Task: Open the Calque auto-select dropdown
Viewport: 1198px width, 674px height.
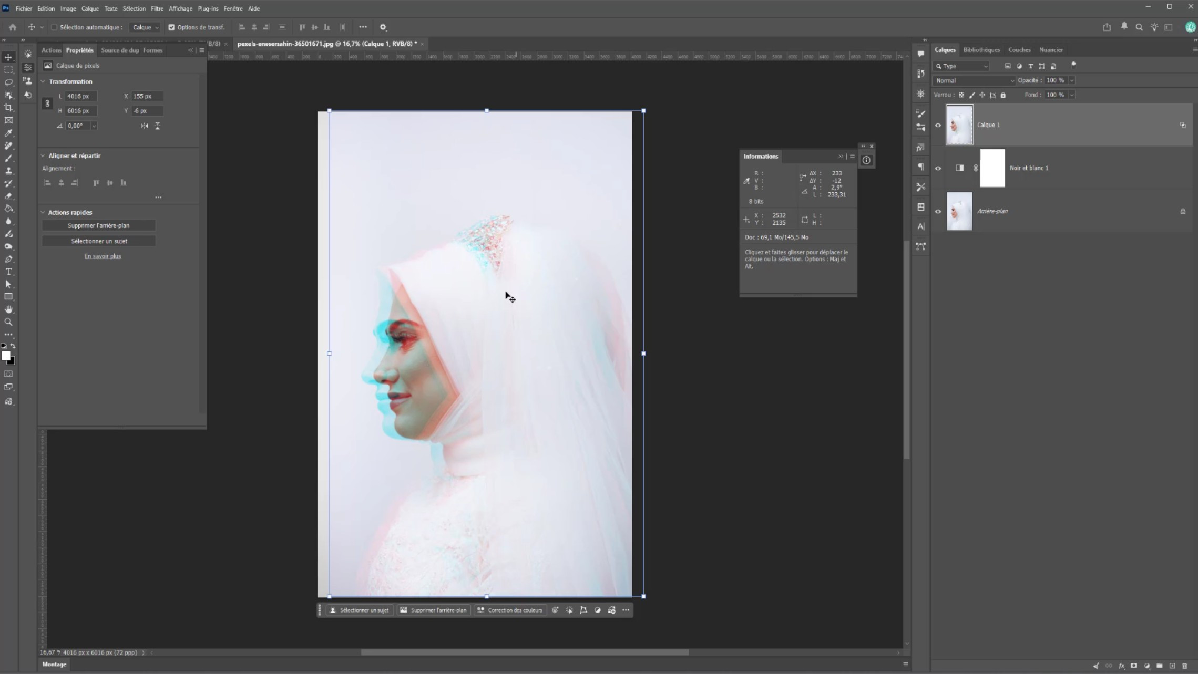Action: (x=145, y=27)
